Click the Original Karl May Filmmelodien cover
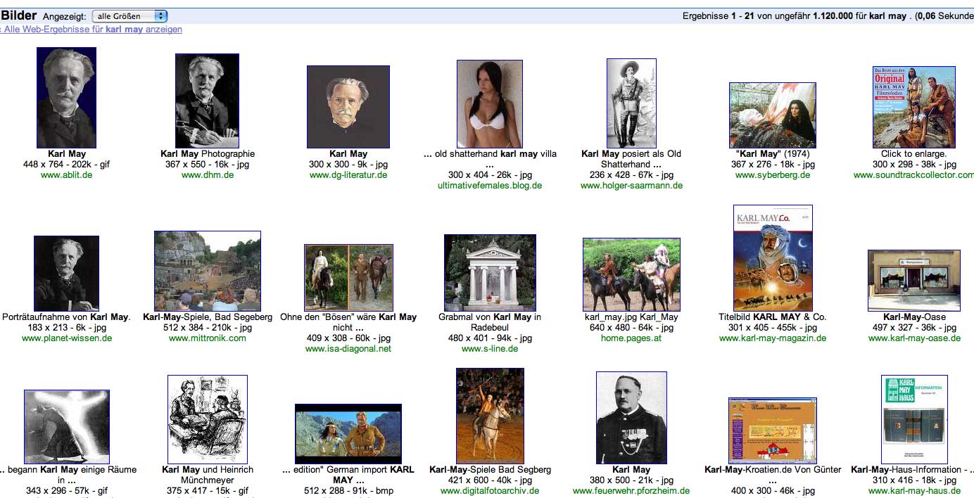The height and width of the screenshot is (498, 974). click(x=913, y=107)
